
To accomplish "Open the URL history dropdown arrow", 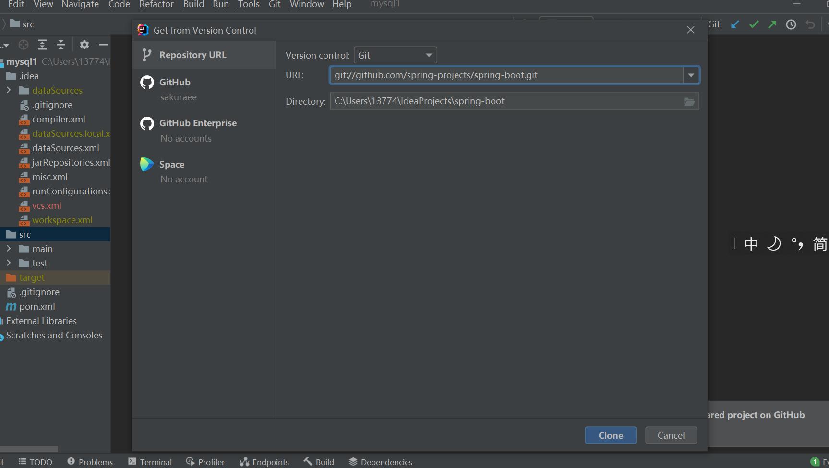I will (x=691, y=75).
